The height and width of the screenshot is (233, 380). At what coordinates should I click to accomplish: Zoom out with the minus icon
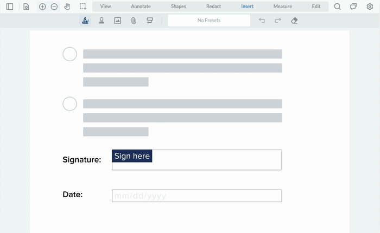[54, 7]
